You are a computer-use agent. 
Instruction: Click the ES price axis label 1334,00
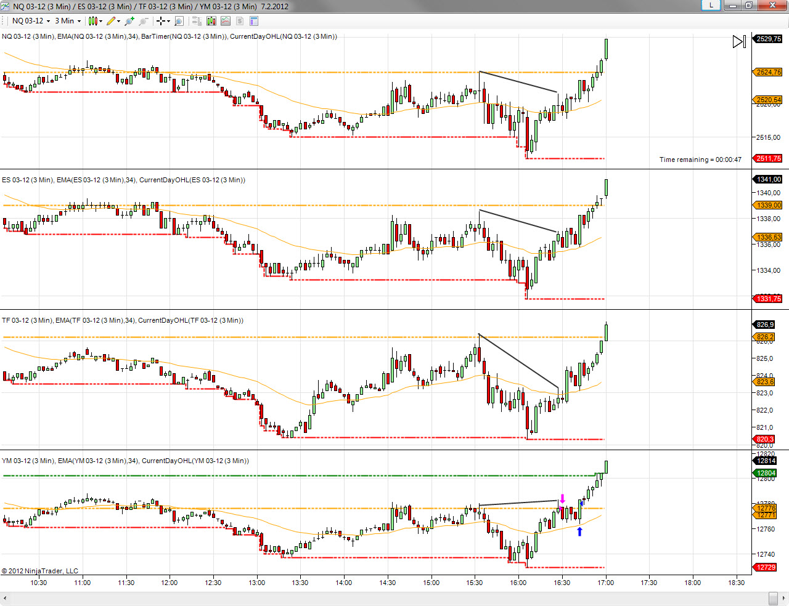point(769,270)
